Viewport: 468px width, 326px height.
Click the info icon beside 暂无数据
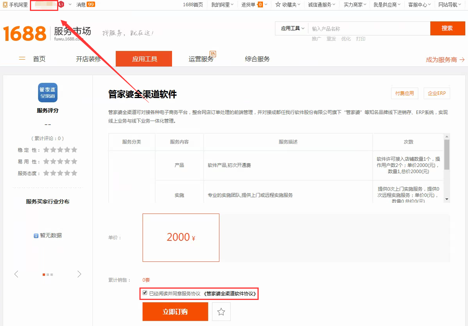[36, 236]
